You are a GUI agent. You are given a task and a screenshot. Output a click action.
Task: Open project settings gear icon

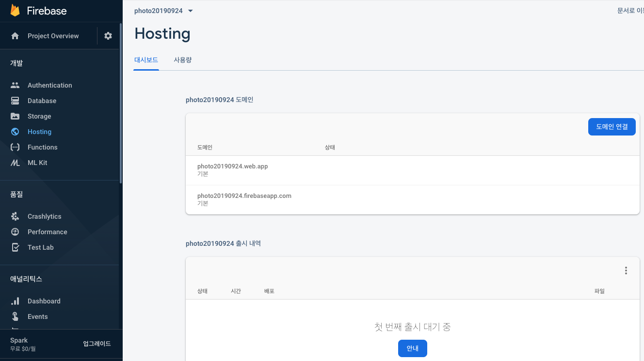pyautogui.click(x=108, y=36)
